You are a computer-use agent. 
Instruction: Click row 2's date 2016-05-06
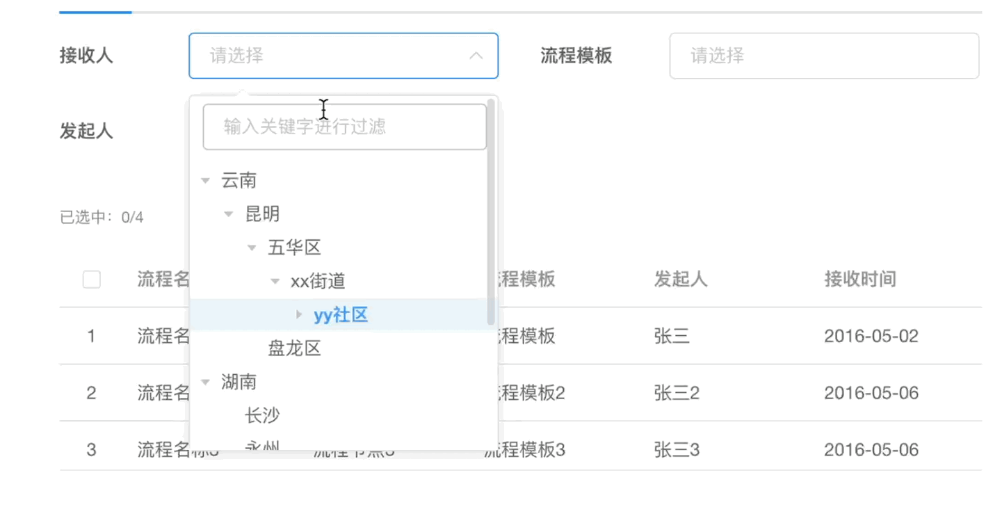(x=871, y=394)
